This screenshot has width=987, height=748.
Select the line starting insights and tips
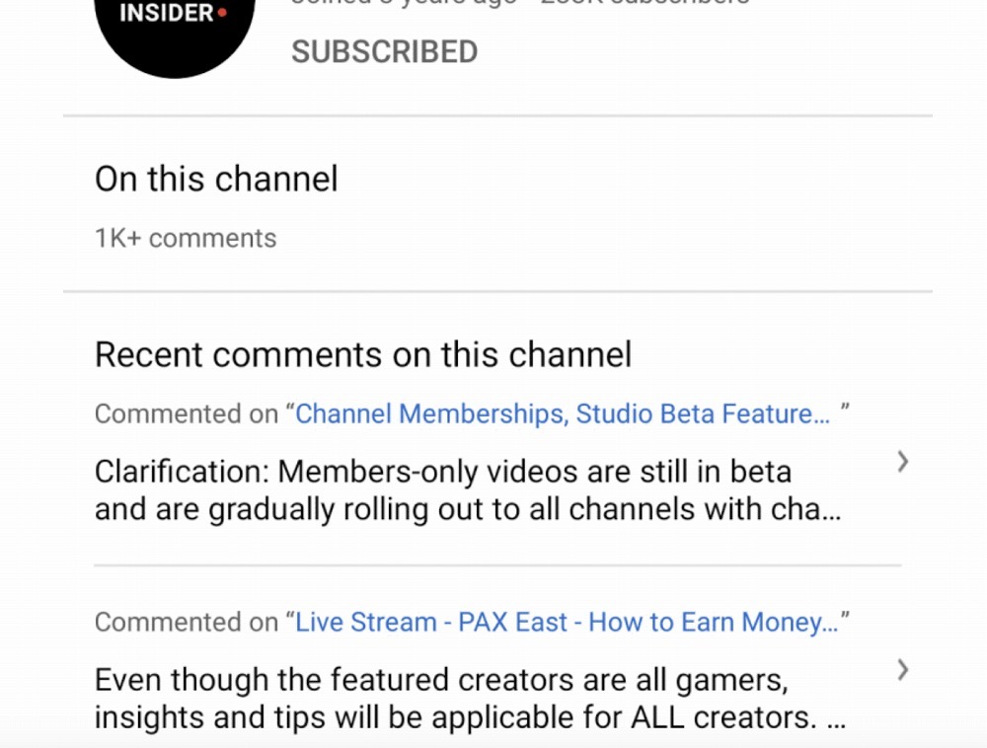pyautogui.click(x=470, y=717)
